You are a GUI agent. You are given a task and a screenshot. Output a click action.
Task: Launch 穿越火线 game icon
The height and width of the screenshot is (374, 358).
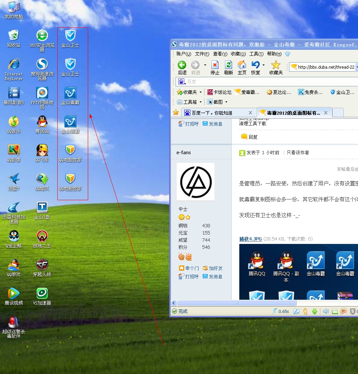pyautogui.click(x=42, y=268)
